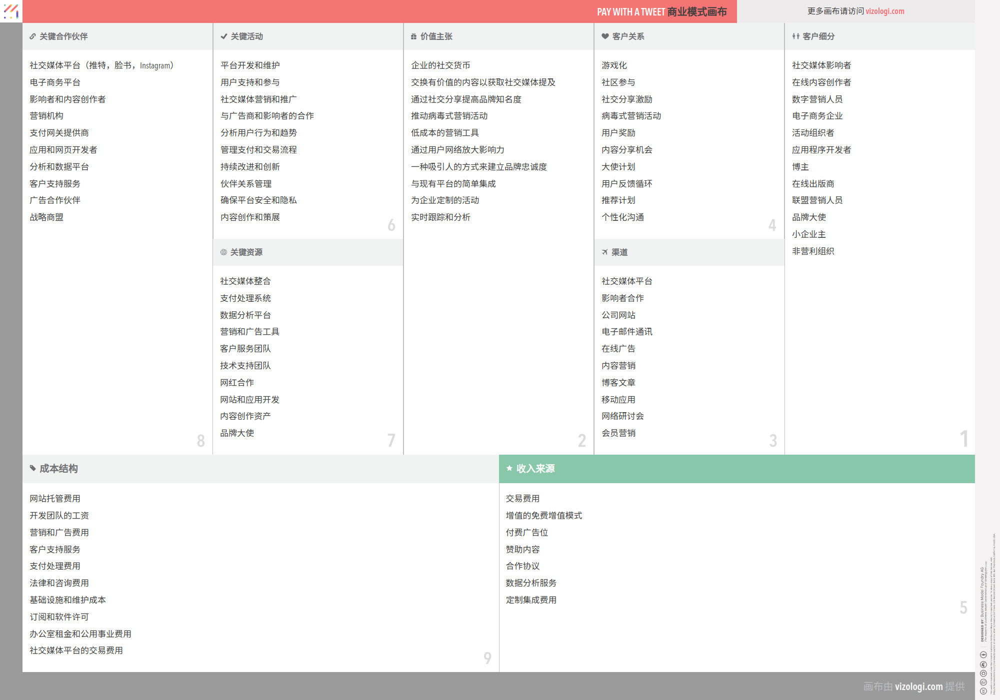1000x700 pixels.
Task: Click the vizologi logo in the top-left corner
Action: [11, 11]
